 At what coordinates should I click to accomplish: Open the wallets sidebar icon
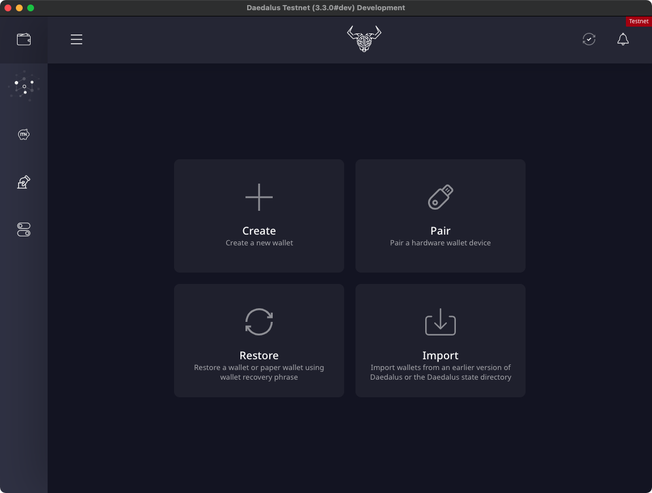tap(24, 40)
